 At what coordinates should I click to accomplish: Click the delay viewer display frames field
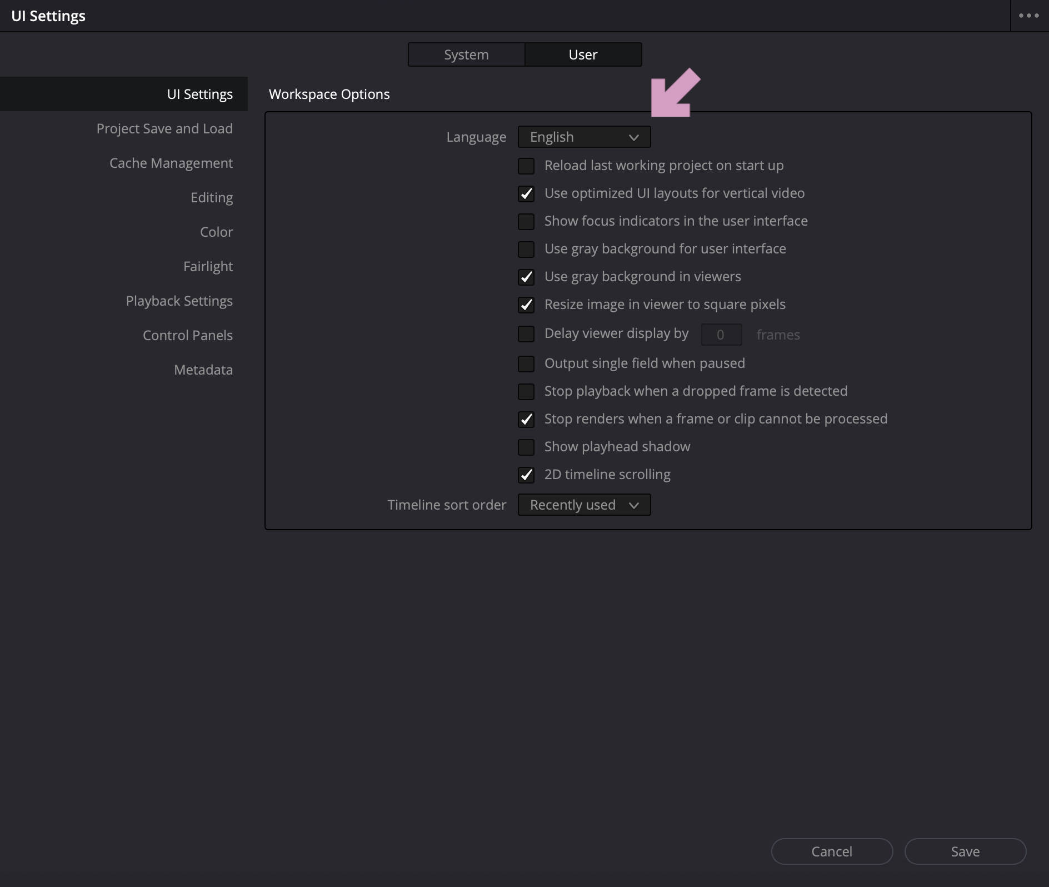coord(721,334)
